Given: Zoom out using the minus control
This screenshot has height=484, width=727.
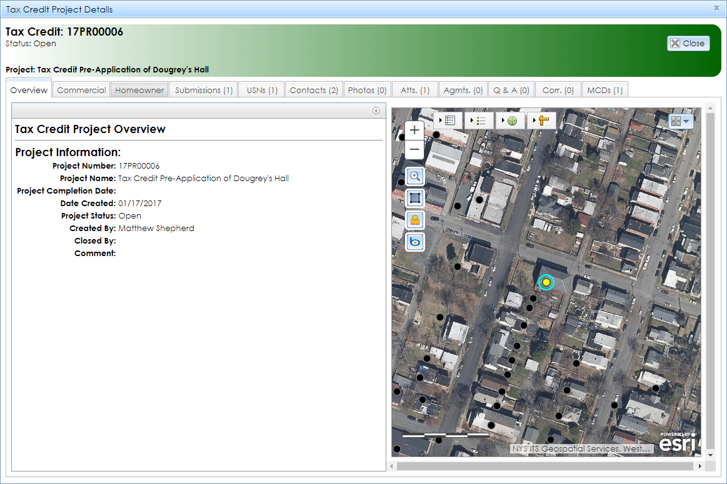Looking at the screenshot, I should pyautogui.click(x=414, y=149).
